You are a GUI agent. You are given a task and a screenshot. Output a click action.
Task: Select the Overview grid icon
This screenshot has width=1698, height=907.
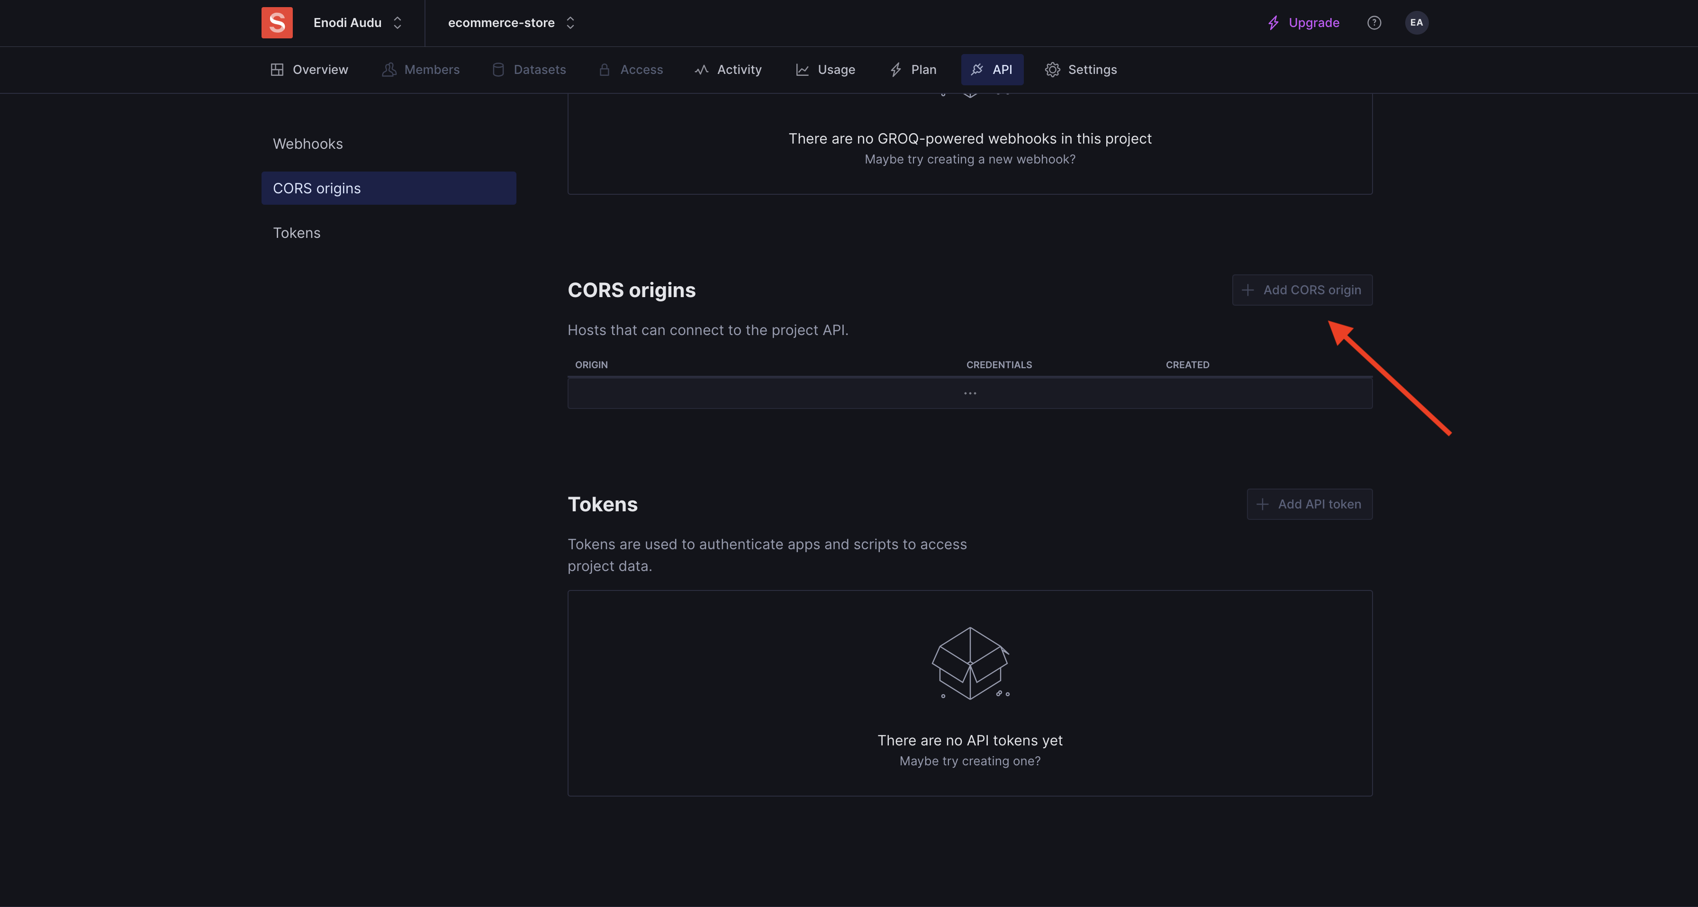coord(278,69)
